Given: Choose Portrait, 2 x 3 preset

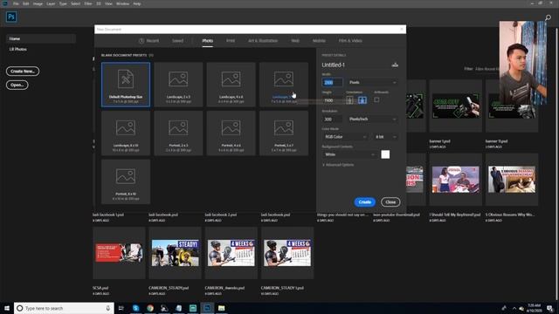Looking at the screenshot, I should pos(178,133).
